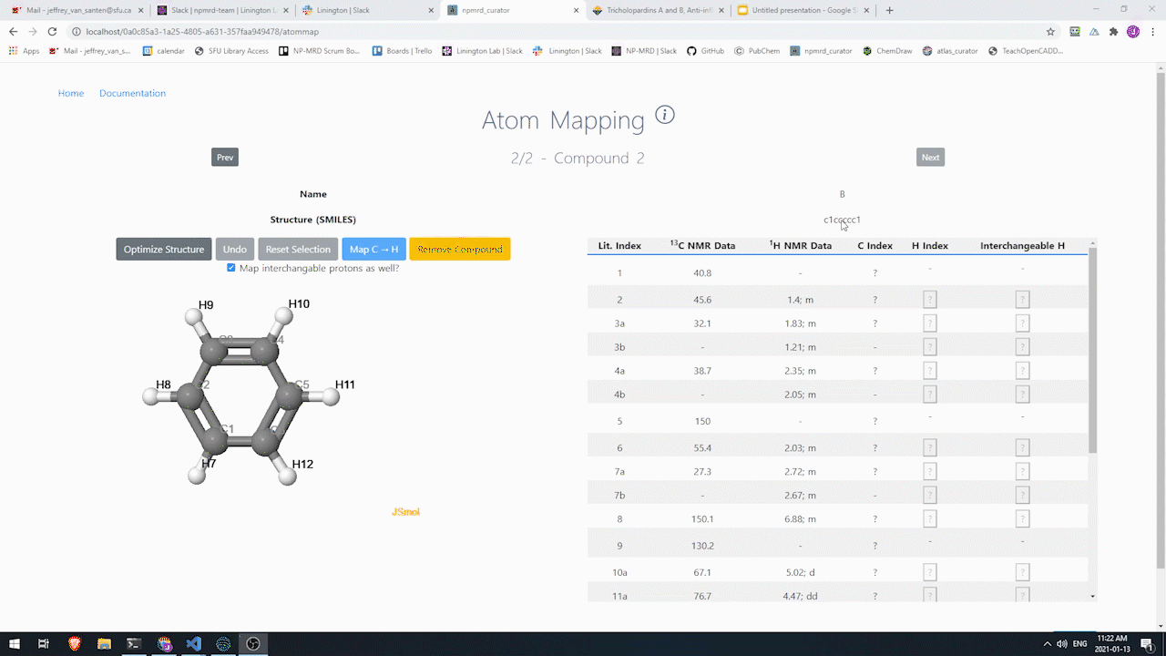Click H Index box for row 2

[930, 299]
